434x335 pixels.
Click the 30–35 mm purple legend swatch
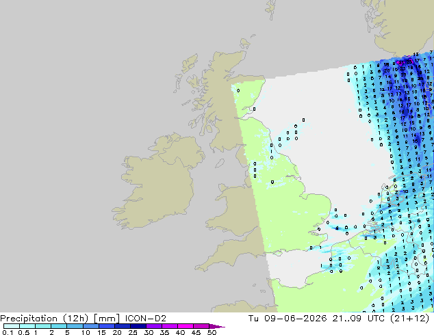154,326
